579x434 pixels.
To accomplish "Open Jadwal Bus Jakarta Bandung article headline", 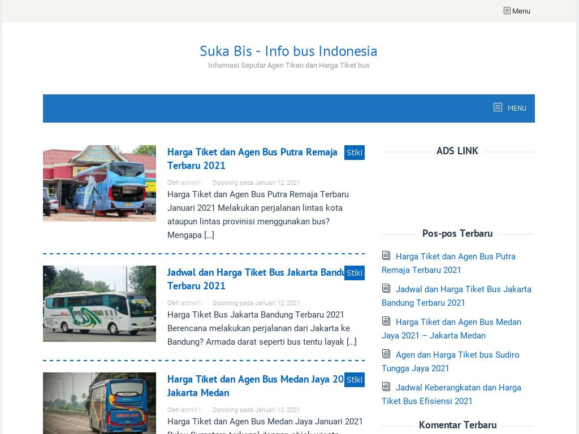I will tap(256, 279).
